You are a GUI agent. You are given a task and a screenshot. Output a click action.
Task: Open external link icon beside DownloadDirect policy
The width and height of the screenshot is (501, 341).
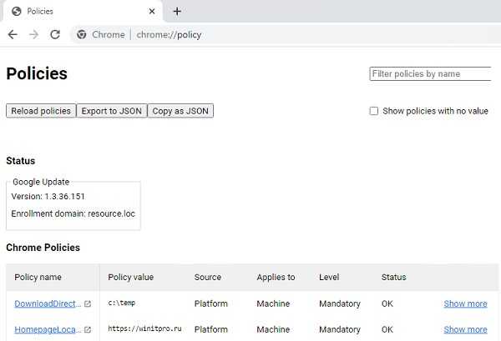[x=88, y=303]
